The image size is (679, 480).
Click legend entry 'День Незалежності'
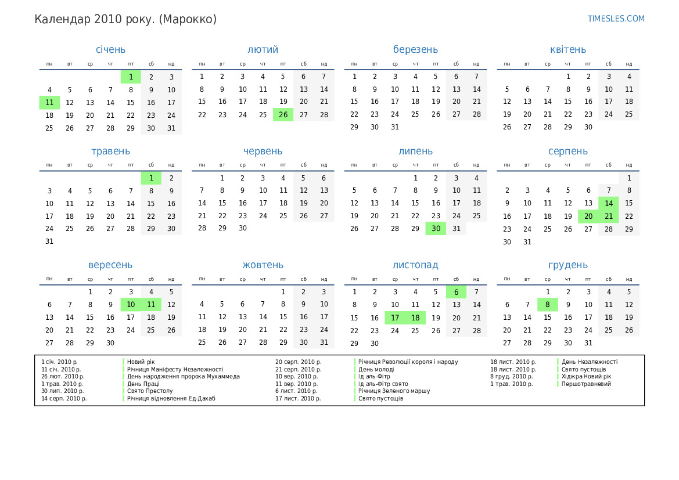[x=590, y=362]
